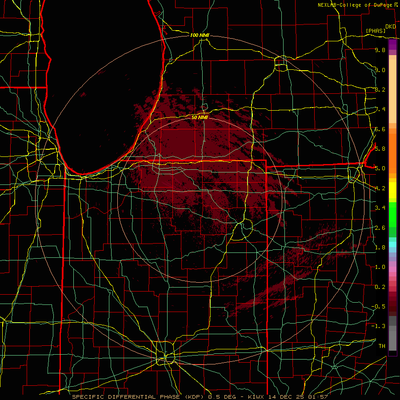
Task: Select the 6.6 value on color scale
Action: coord(380,129)
